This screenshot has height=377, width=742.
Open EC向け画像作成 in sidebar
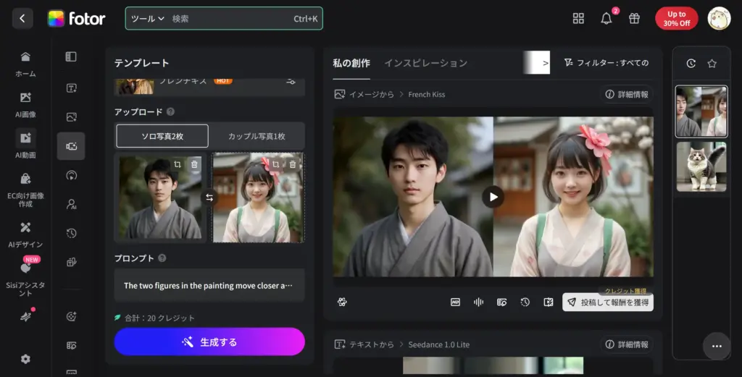pyautogui.click(x=25, y=190)
